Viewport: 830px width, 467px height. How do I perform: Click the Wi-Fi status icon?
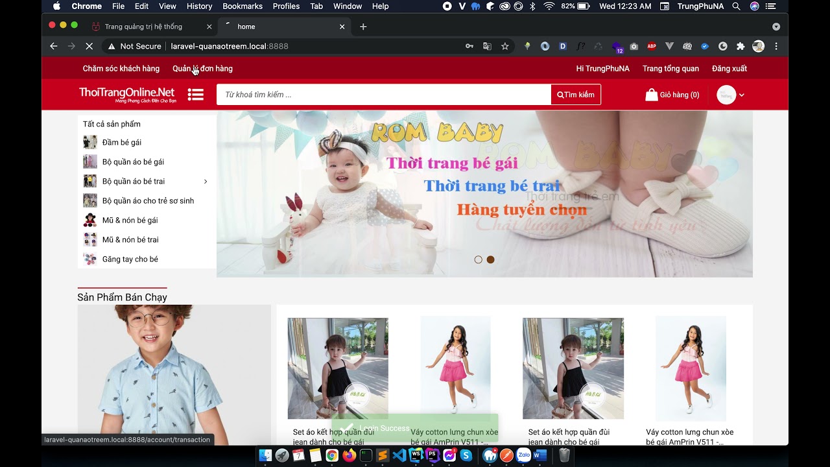pos(549,6)
